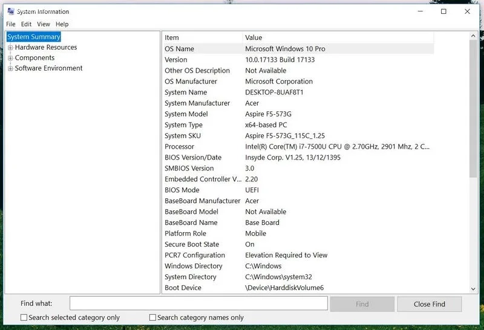This screenshot has height=330, width=484.
Task: Select the Secure Boot State row
Action: 298,244
